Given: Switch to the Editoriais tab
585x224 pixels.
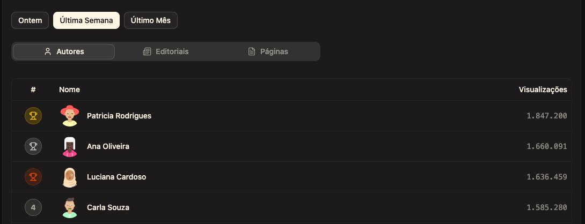Looking at the screenshot, I should pos(166,51).
